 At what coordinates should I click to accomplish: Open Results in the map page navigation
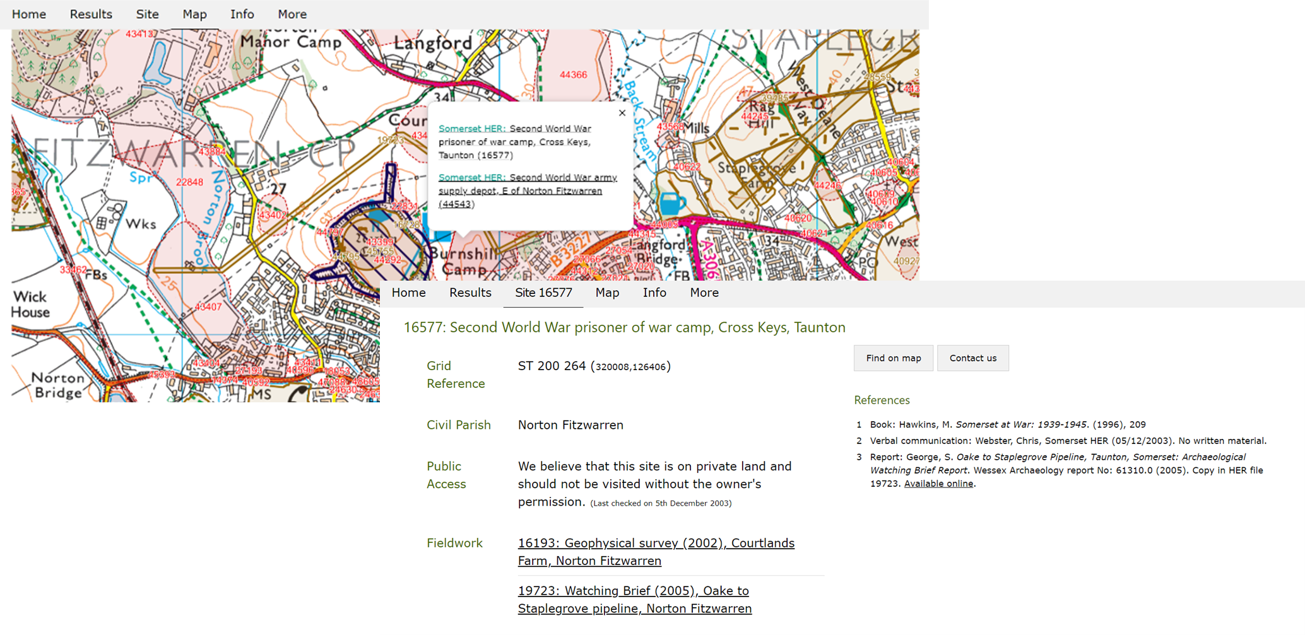coord(91,14)
